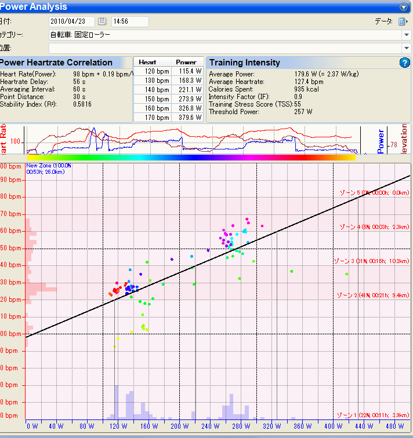The width and height of the screenshot is (413, 438).
Task: Click the data calculator icon
Action: (403, 21)
